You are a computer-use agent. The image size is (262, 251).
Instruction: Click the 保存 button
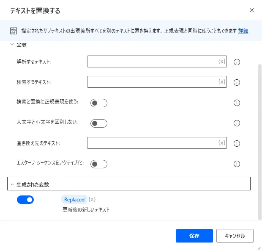pos(194,236)
